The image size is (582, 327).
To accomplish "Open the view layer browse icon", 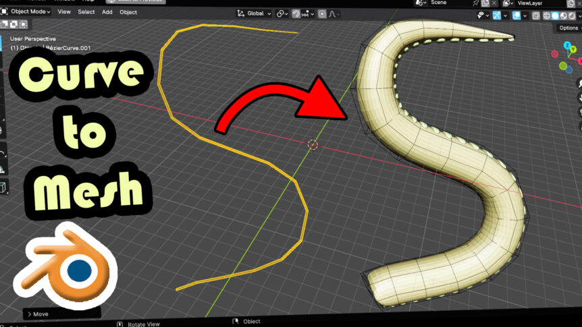I will [x=508, y=3].
